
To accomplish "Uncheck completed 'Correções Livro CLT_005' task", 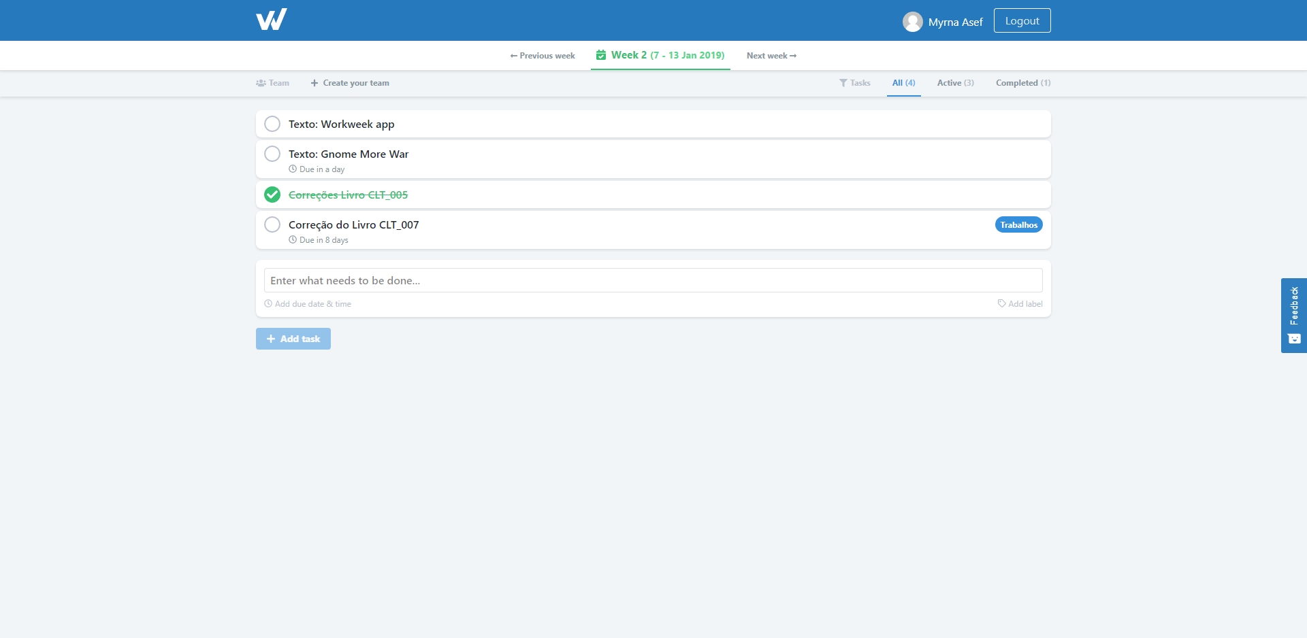I will pos(272,195).
